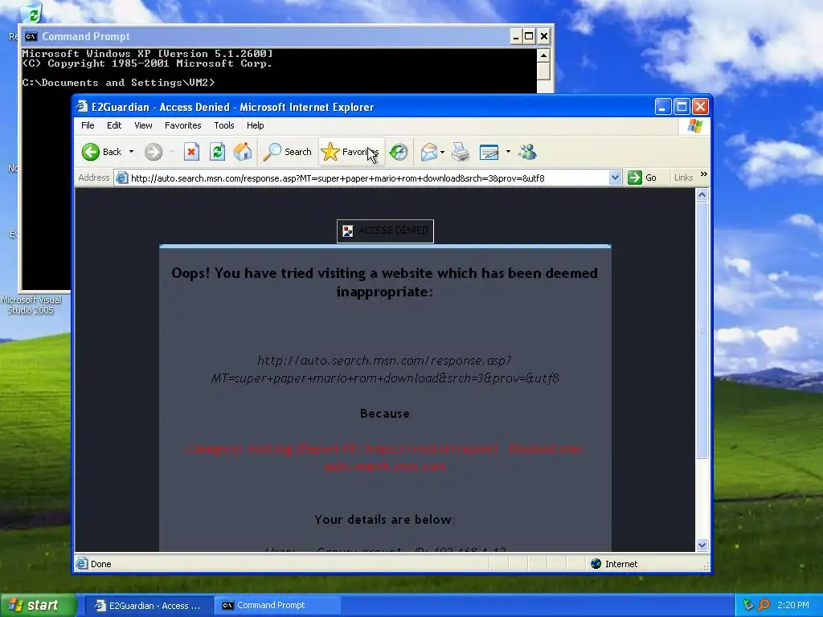Viewport: 823px width, 617px height.
Task: Close the Command Prompt window
Action: click(544, 36)
